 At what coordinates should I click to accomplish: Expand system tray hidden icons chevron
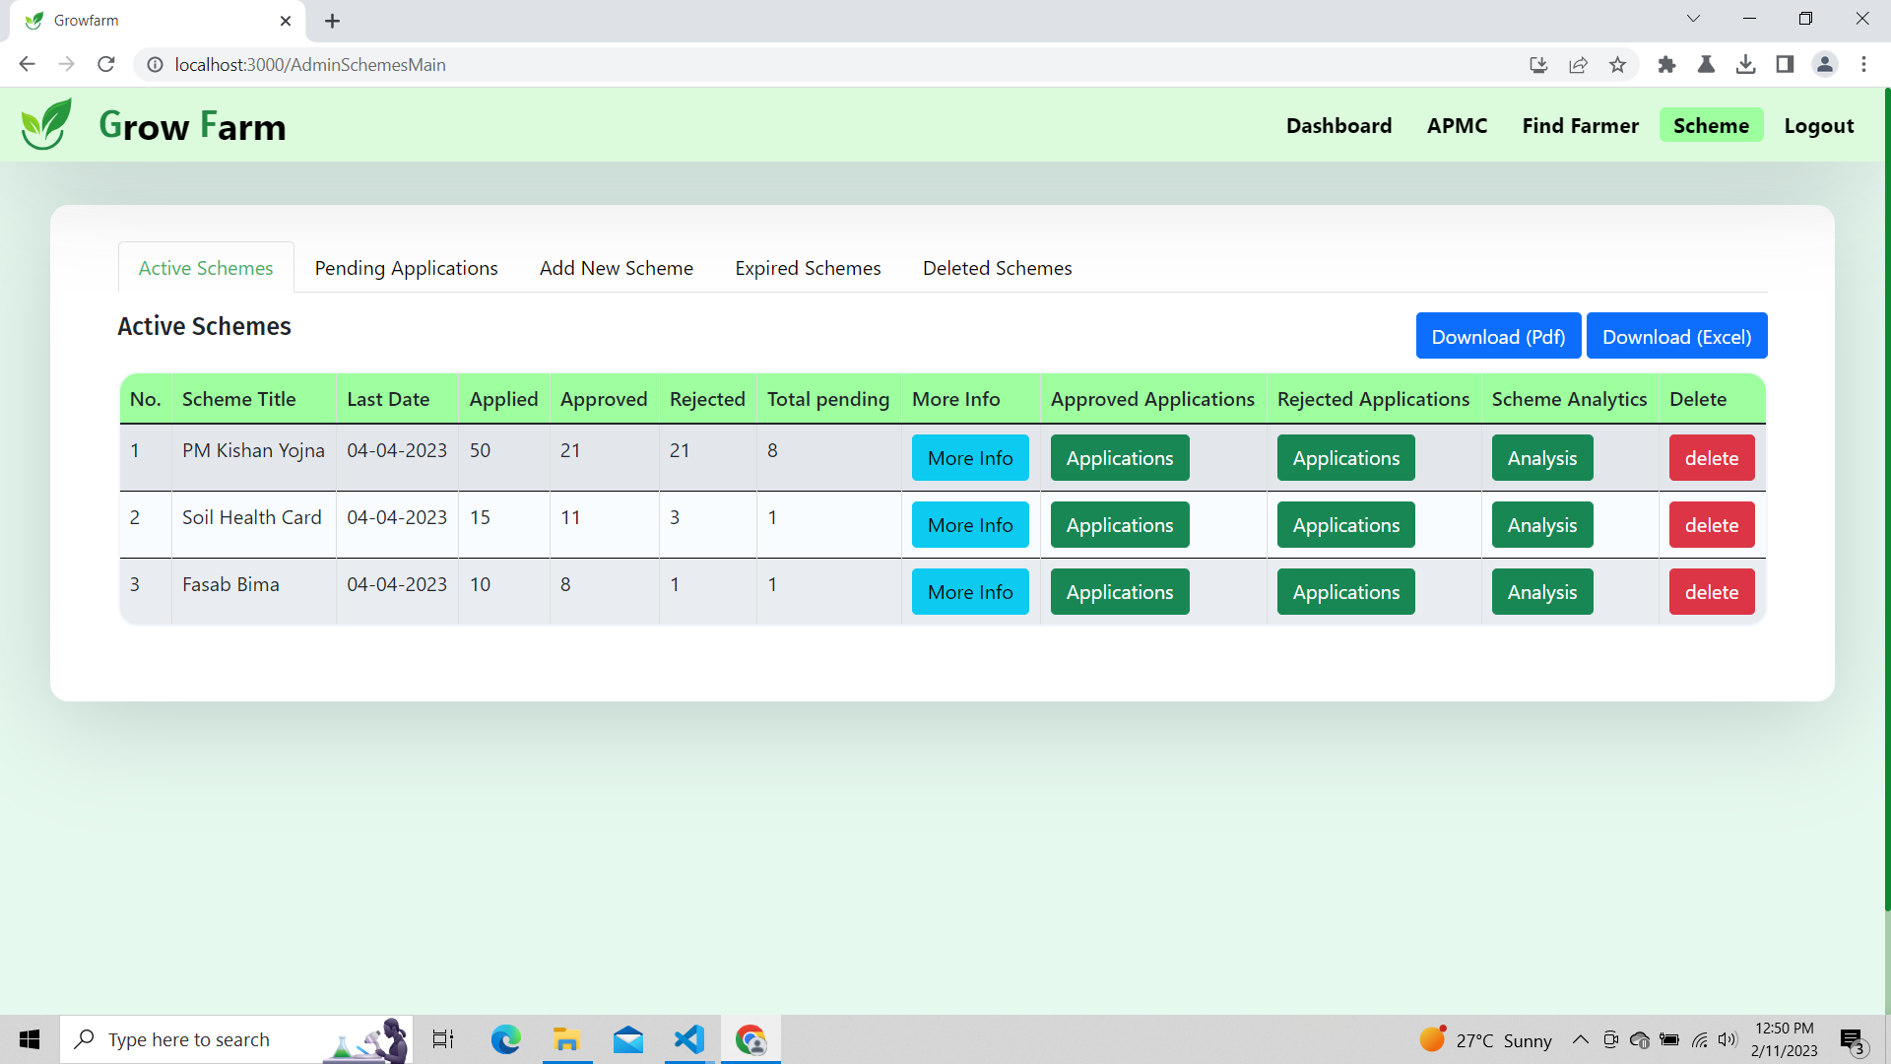pyautogui.click(x=1580, y=1039)
